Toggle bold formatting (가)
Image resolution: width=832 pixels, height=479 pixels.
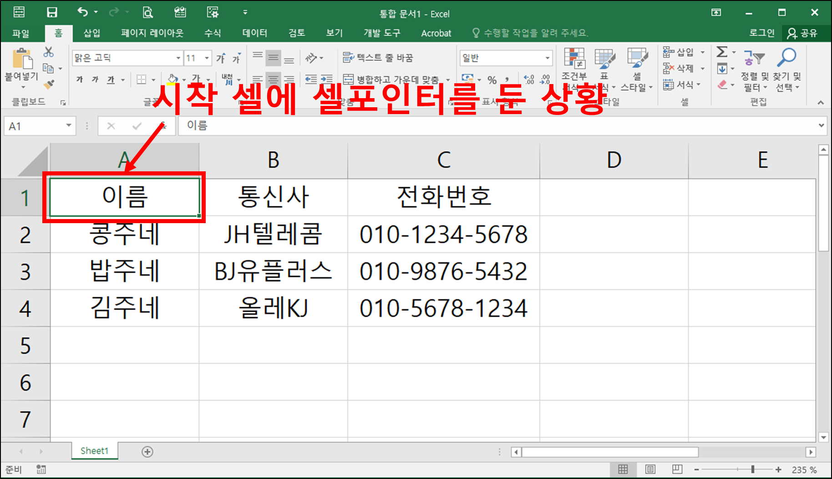tap(79, 79)
